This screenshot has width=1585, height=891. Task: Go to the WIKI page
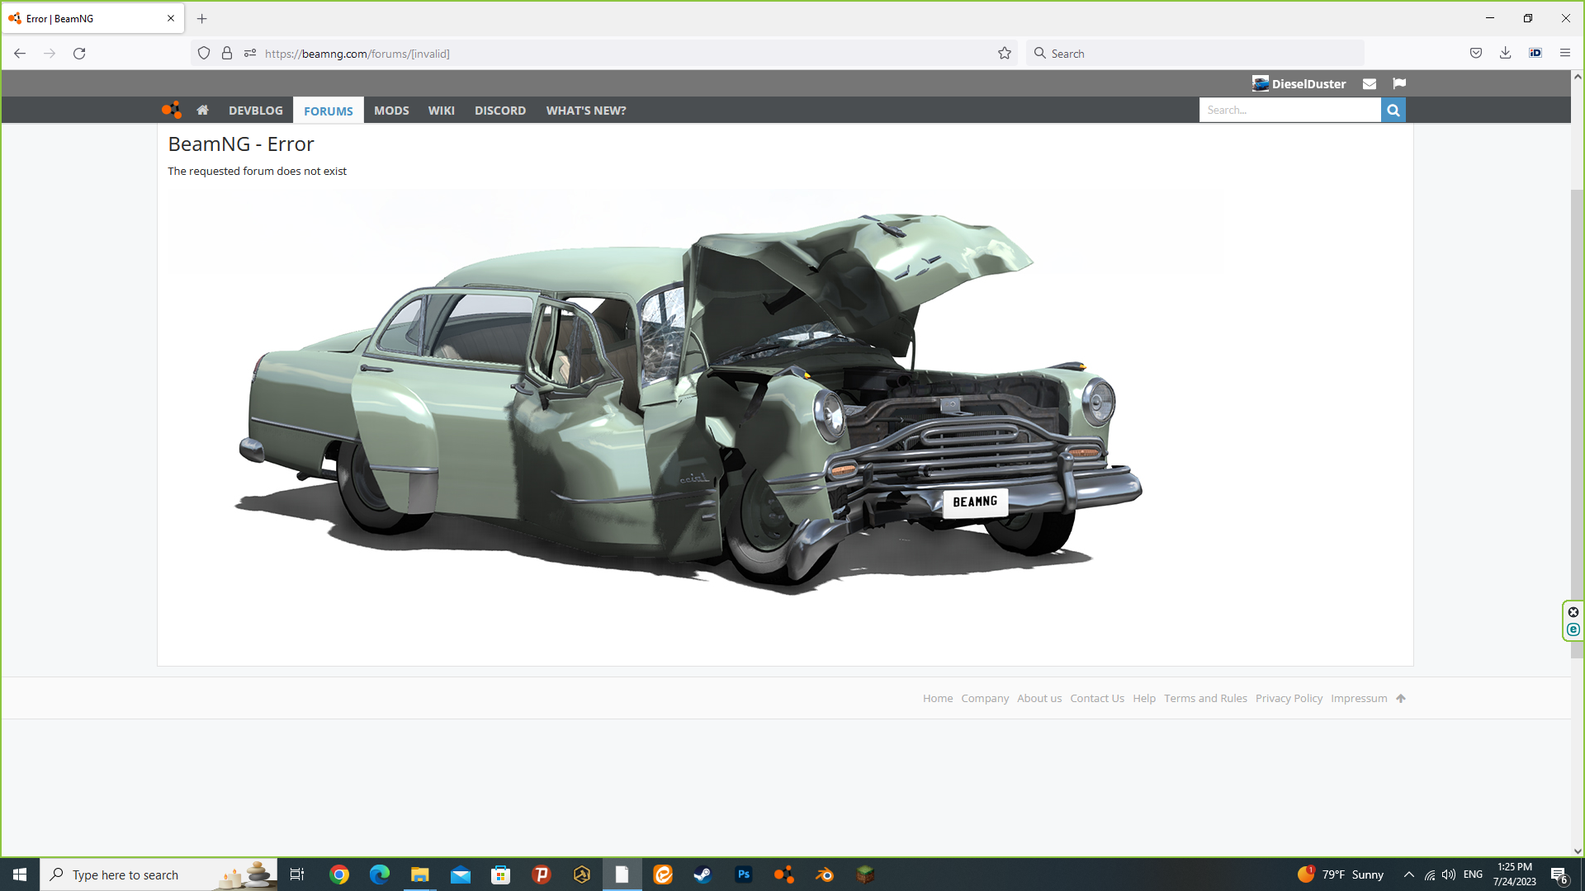(442, 111)
